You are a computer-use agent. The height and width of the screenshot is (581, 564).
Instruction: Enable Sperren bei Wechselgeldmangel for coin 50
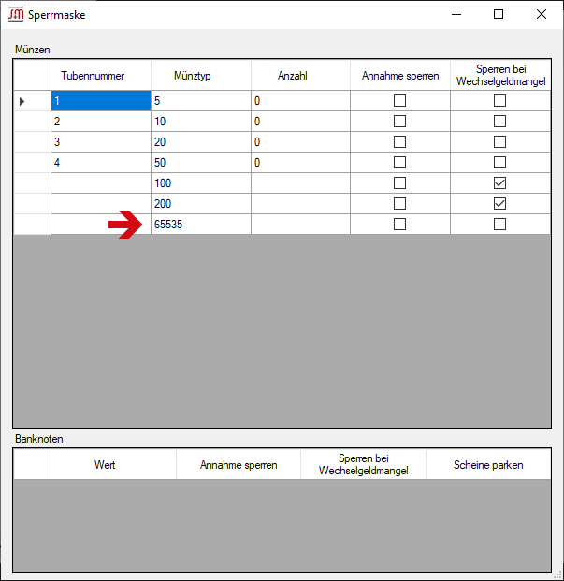click(x=499, y=163)
